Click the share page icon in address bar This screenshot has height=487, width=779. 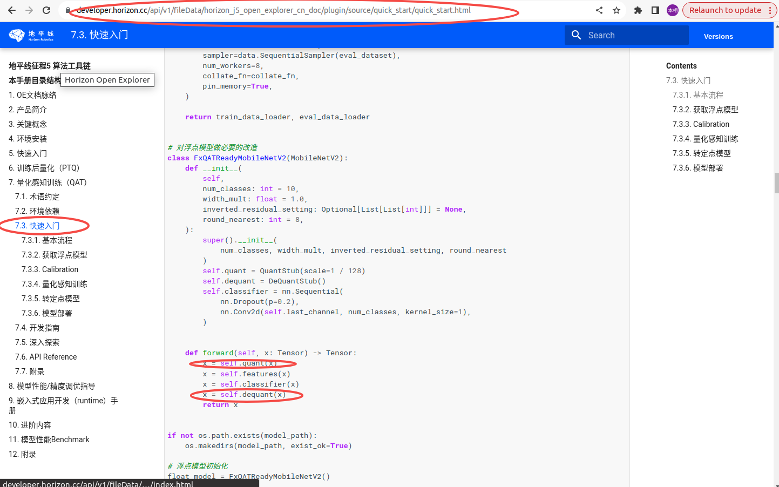(599, 10)
